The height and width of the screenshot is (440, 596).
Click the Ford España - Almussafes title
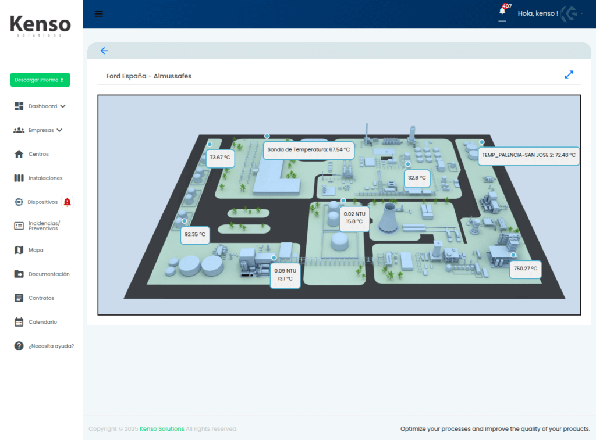click(148, 76)
